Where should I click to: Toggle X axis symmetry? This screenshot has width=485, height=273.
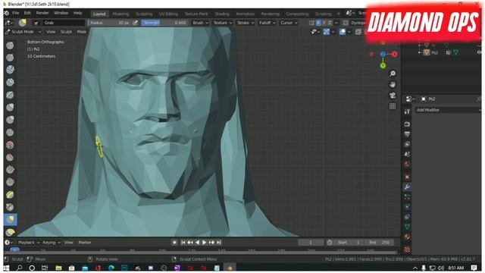click(318, 23)
